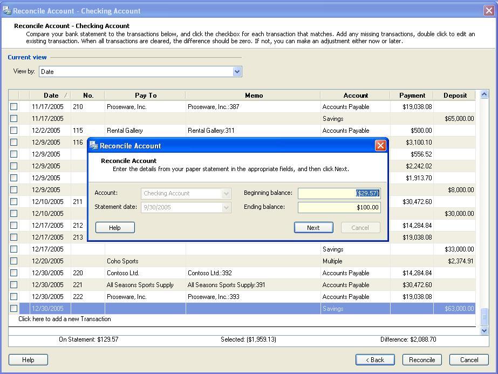Mark the Coho Sports transaction checkbox

(x=14, y=261)
